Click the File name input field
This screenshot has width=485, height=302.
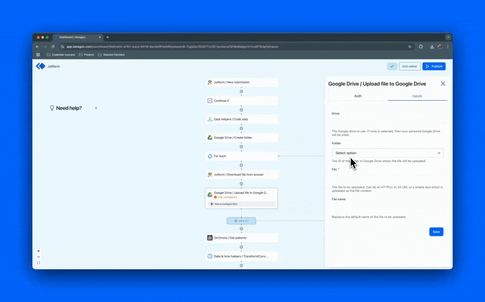387,208
